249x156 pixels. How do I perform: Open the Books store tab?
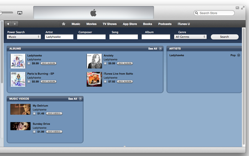[147, 24]
